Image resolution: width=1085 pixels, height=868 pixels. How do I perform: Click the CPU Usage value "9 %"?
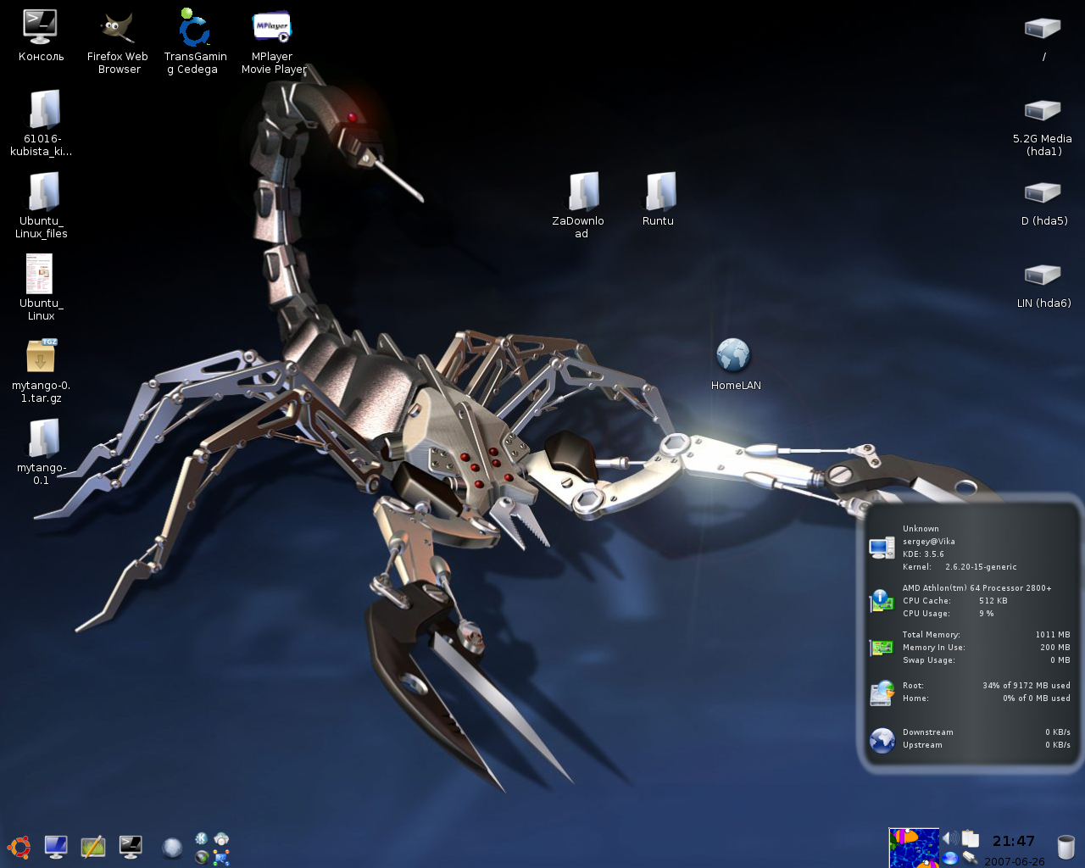coord(986,614)
